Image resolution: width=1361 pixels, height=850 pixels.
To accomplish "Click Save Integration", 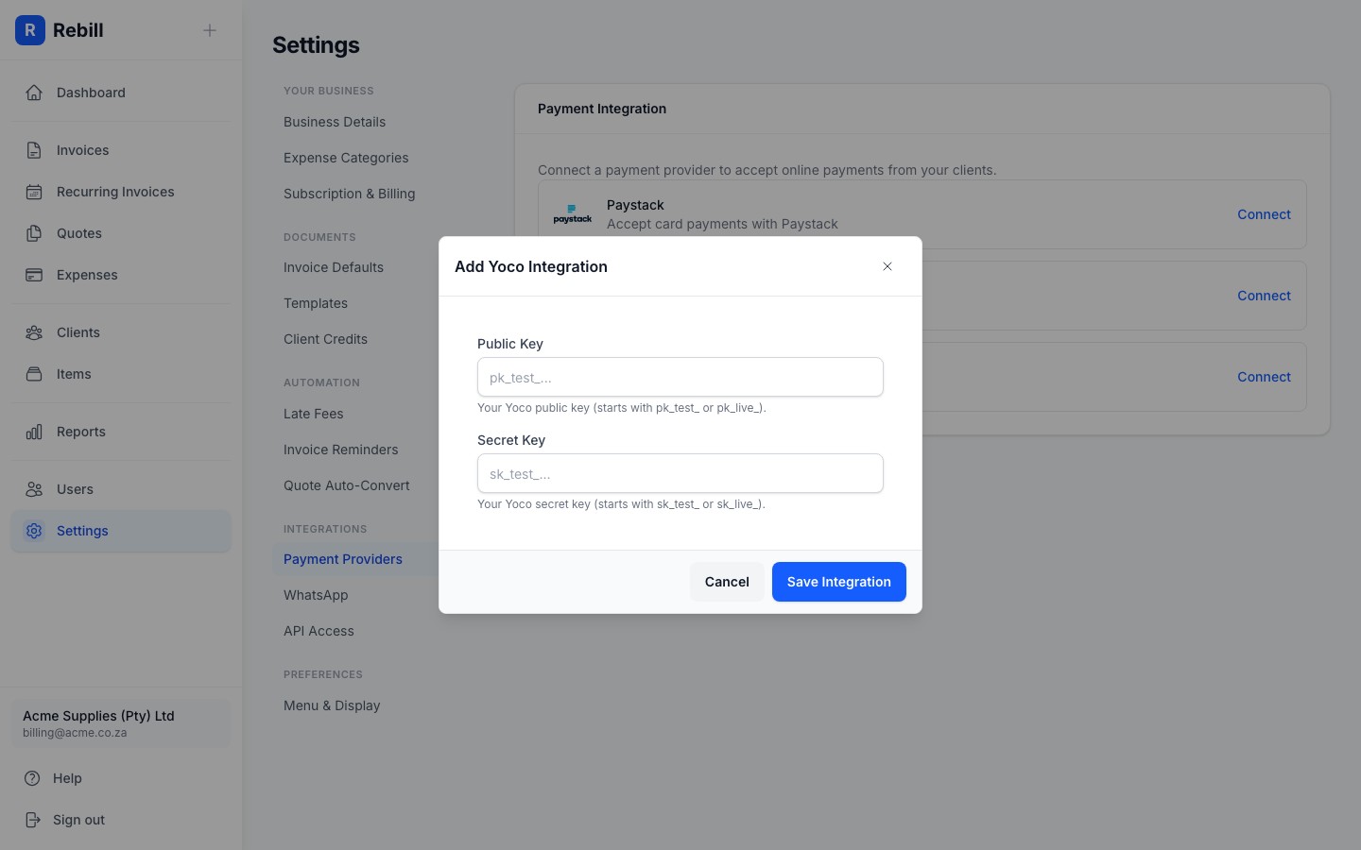I will click(x=838, y=582).
